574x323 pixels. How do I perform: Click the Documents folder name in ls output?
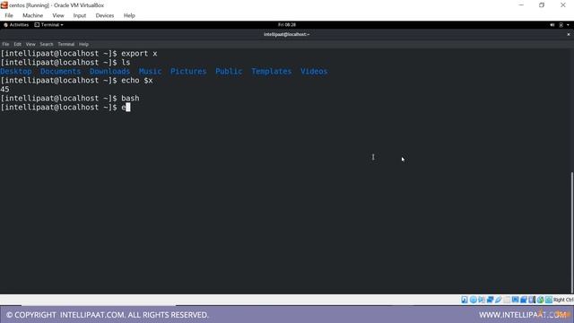(60, 72)
